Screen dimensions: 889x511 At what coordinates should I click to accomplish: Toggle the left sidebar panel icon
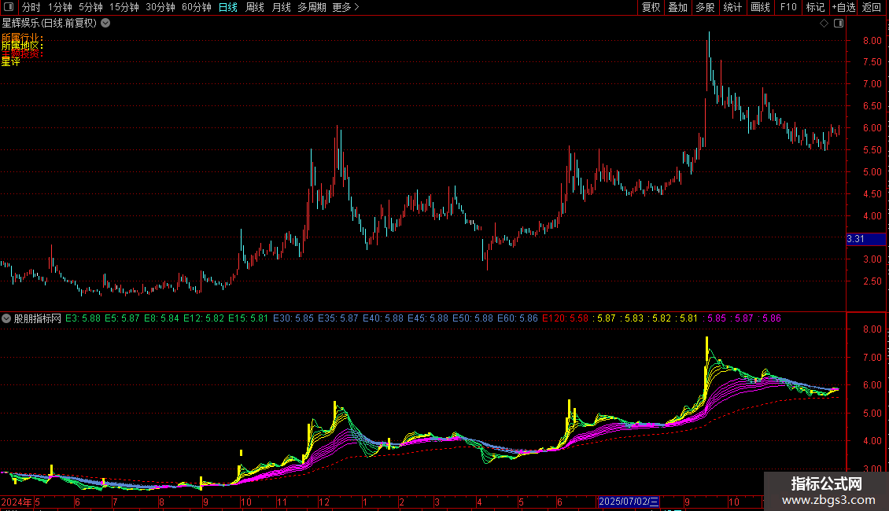click(x=9, y=7)
